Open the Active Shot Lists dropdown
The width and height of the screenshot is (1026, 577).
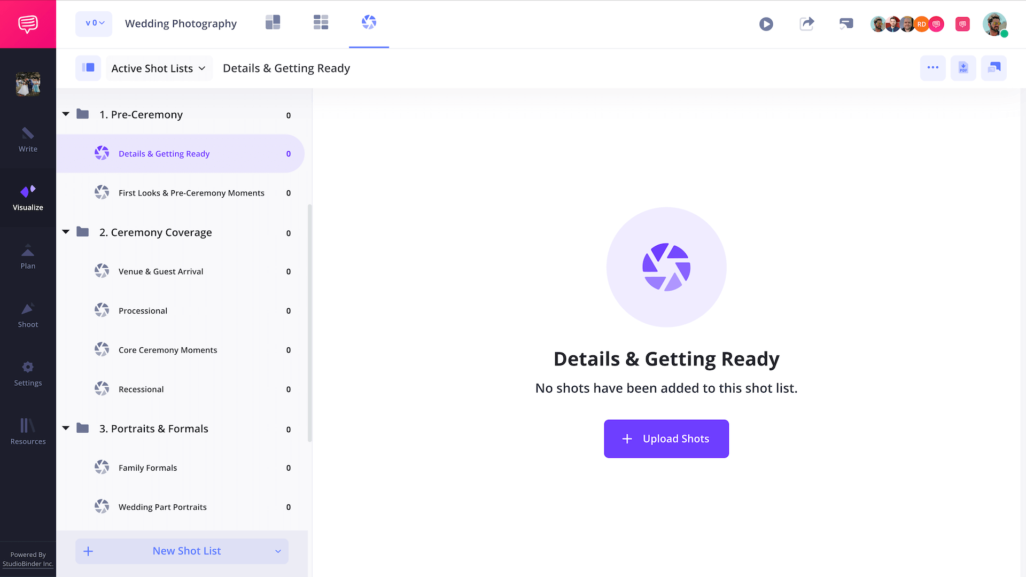(x=159, y=68)
